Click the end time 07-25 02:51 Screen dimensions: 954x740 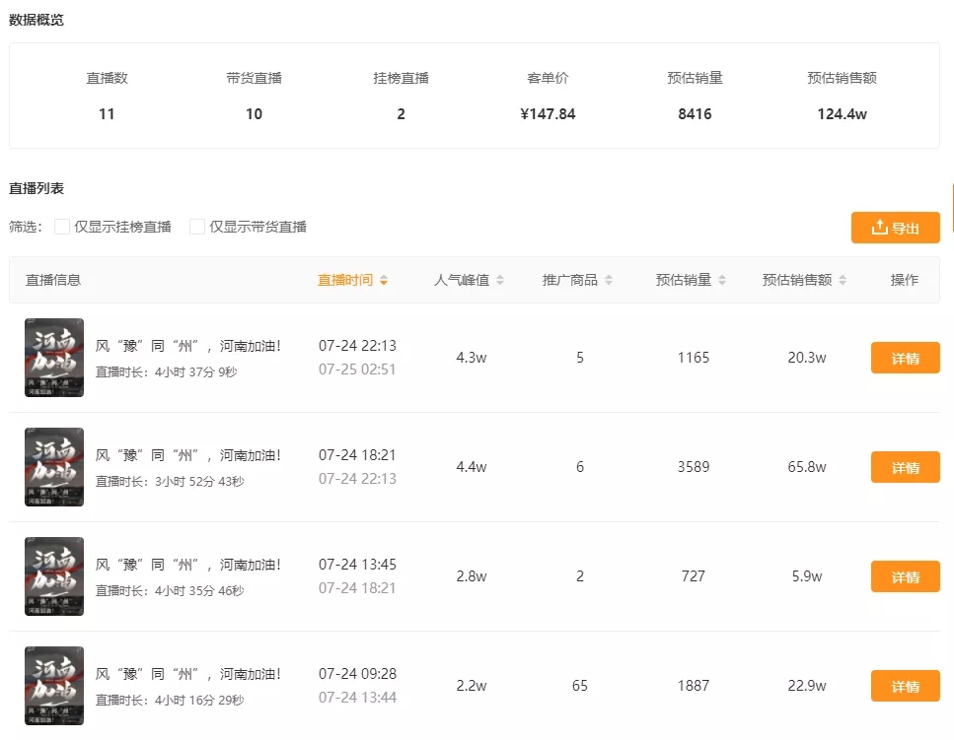(x=357, y=370)
